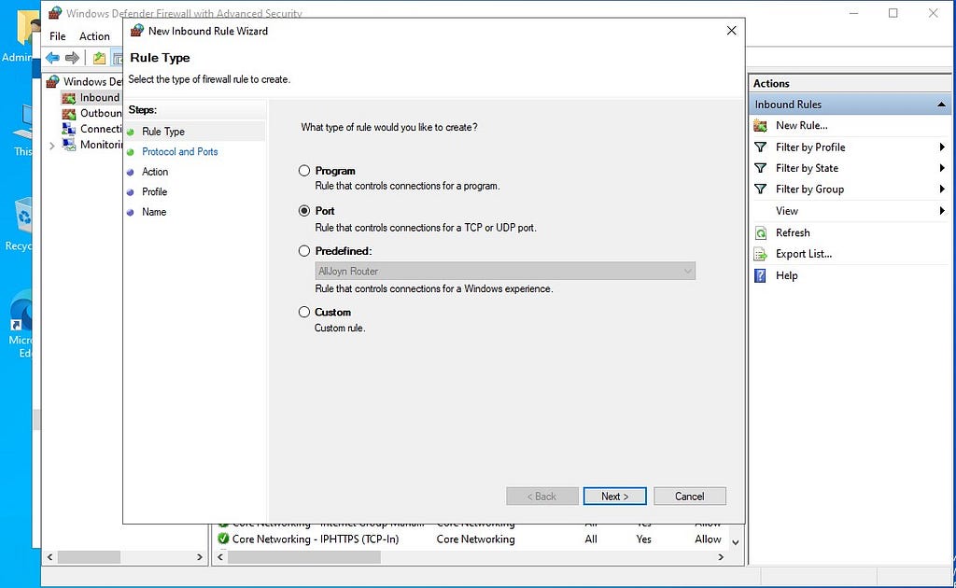Click the Next button in the wizard
Image resolution: width=956 pixels, height=588 pixels.
tap(614, 496)
